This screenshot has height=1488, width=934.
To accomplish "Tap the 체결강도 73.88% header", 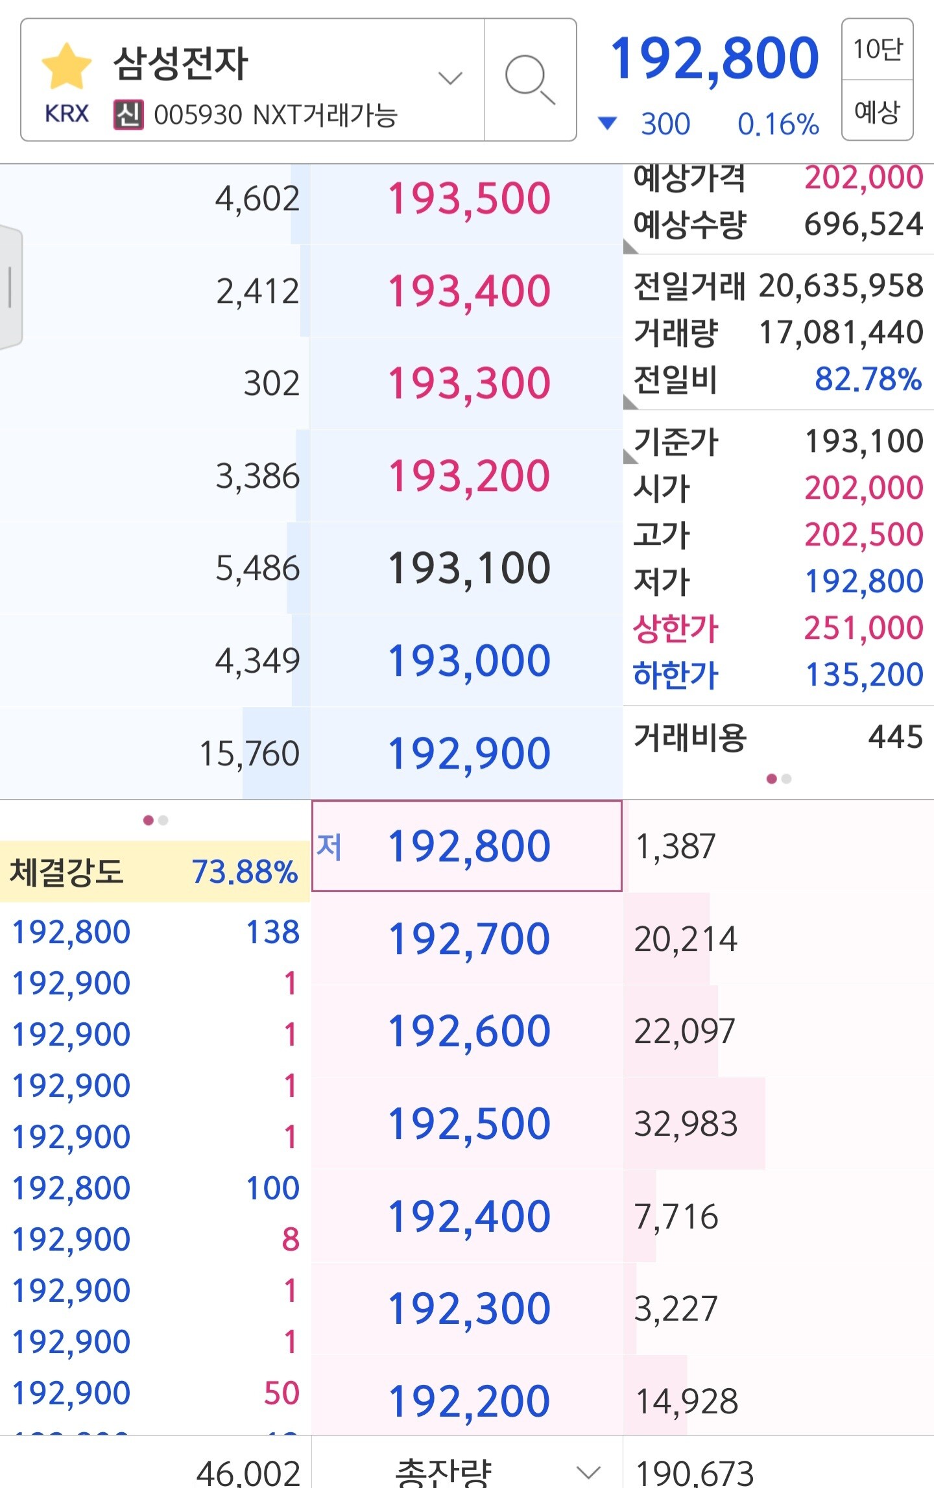I will pyautogui.click(x=154, y=872).
